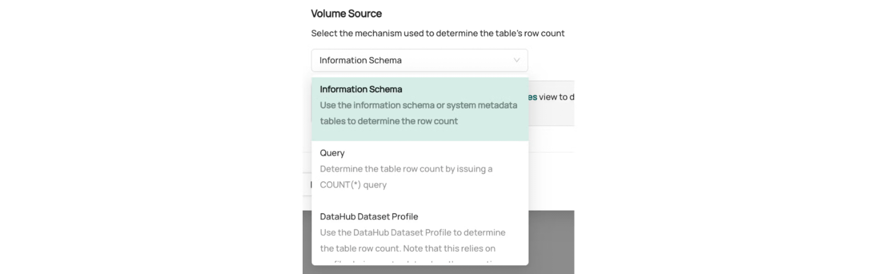Click "Determine the table row count" text line
Screen dimensions: 877x274
point(406,169)
